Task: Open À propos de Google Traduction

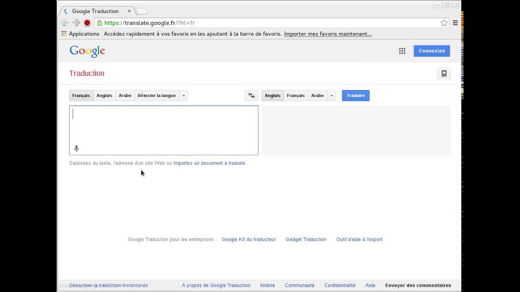Action: point(216,285)
